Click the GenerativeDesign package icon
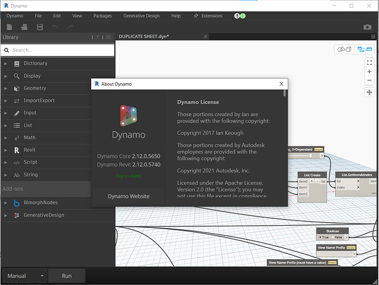Viewport: 379px width, 285px height. 17,215
